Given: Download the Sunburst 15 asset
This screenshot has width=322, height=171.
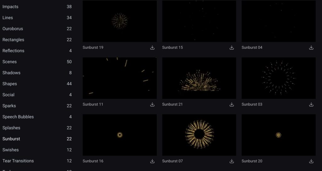Looking at the screenshot, I should 232,48.
